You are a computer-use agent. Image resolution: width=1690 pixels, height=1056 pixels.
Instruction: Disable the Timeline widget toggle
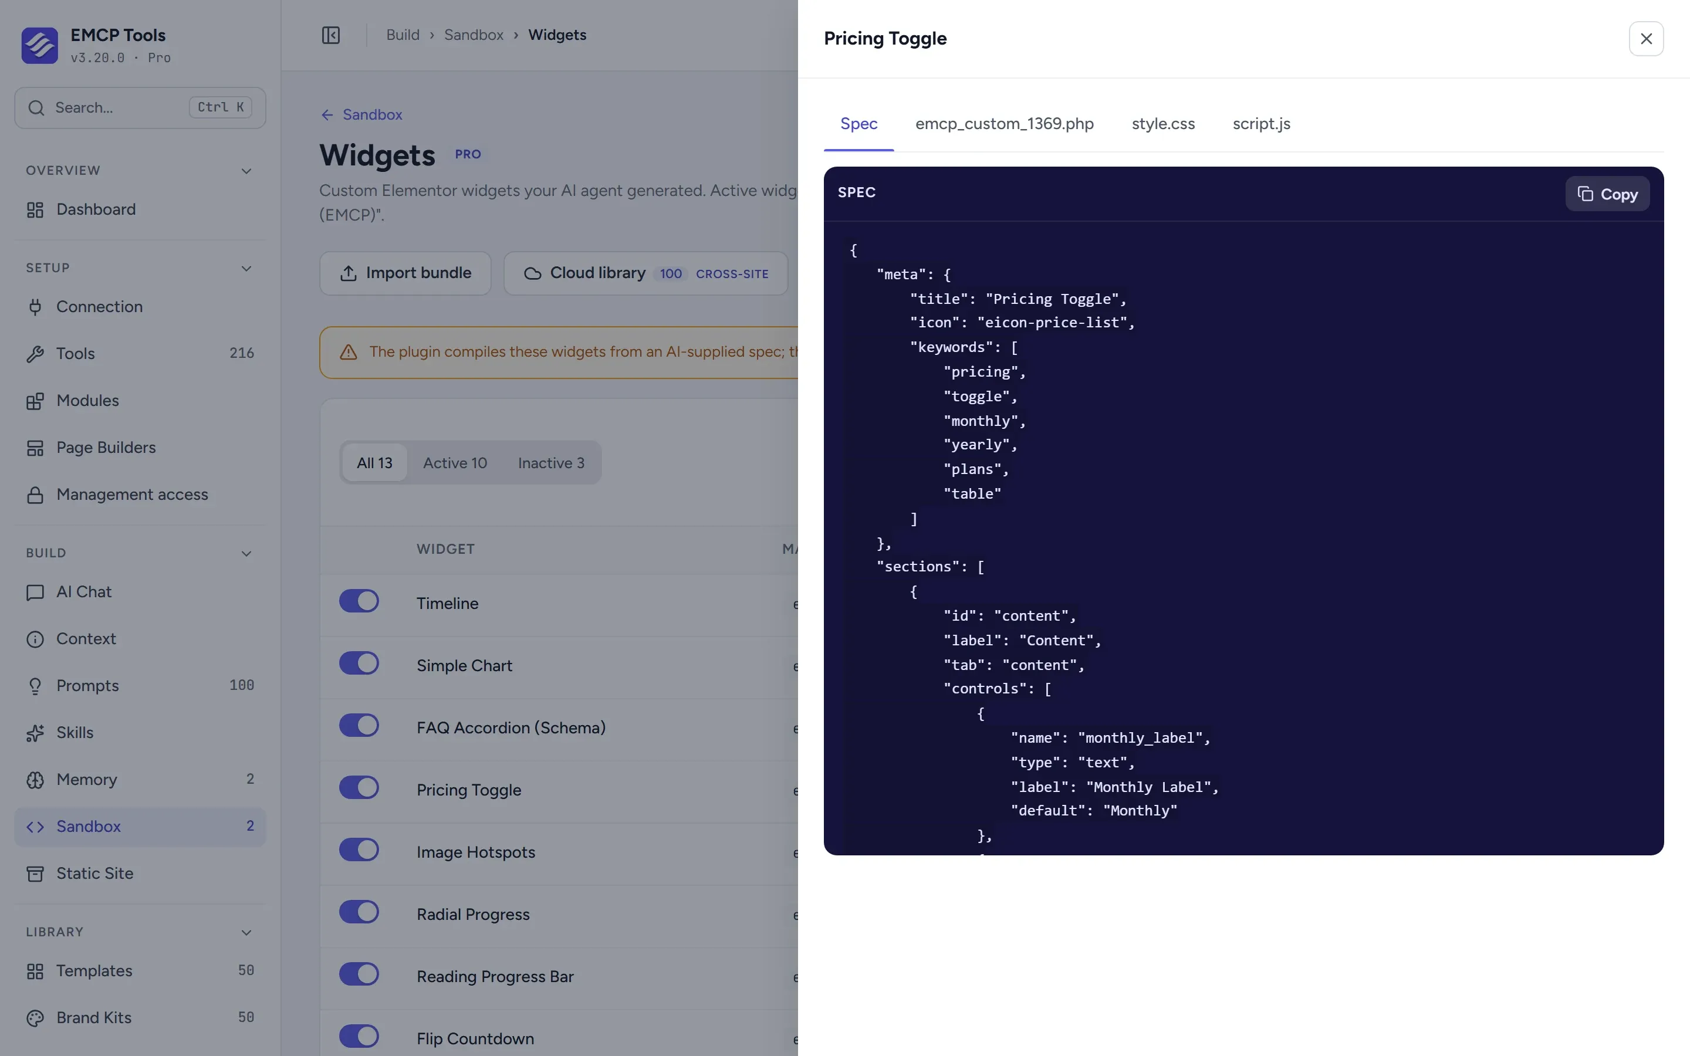point(359,601)
